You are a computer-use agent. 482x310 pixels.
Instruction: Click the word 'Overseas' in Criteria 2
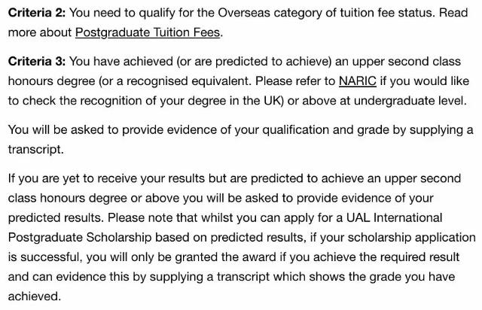(x=244, y=13)
